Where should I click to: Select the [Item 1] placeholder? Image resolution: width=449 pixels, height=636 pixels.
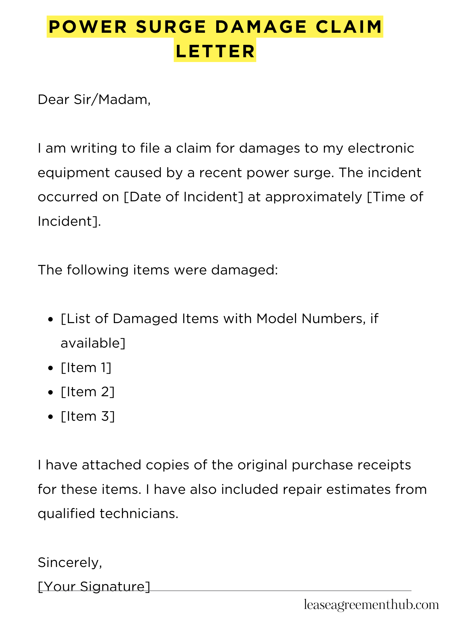pos(86,368)
